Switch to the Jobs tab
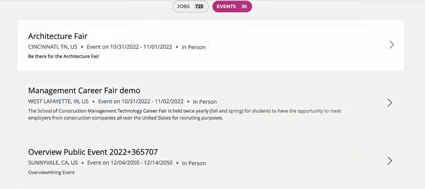This screenshot has width=425, height=189. [183, 6]
